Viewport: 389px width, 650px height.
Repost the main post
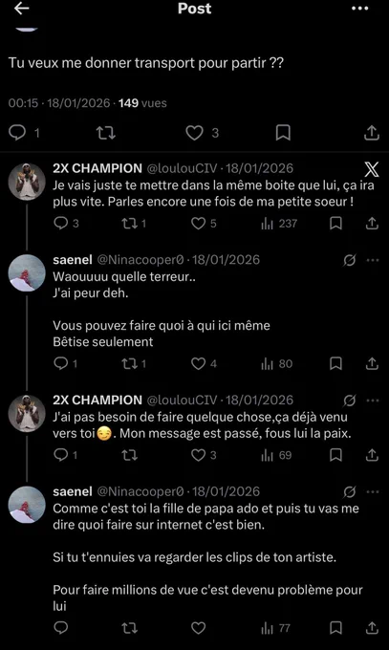pyautogui.click(x=105, y=133)
